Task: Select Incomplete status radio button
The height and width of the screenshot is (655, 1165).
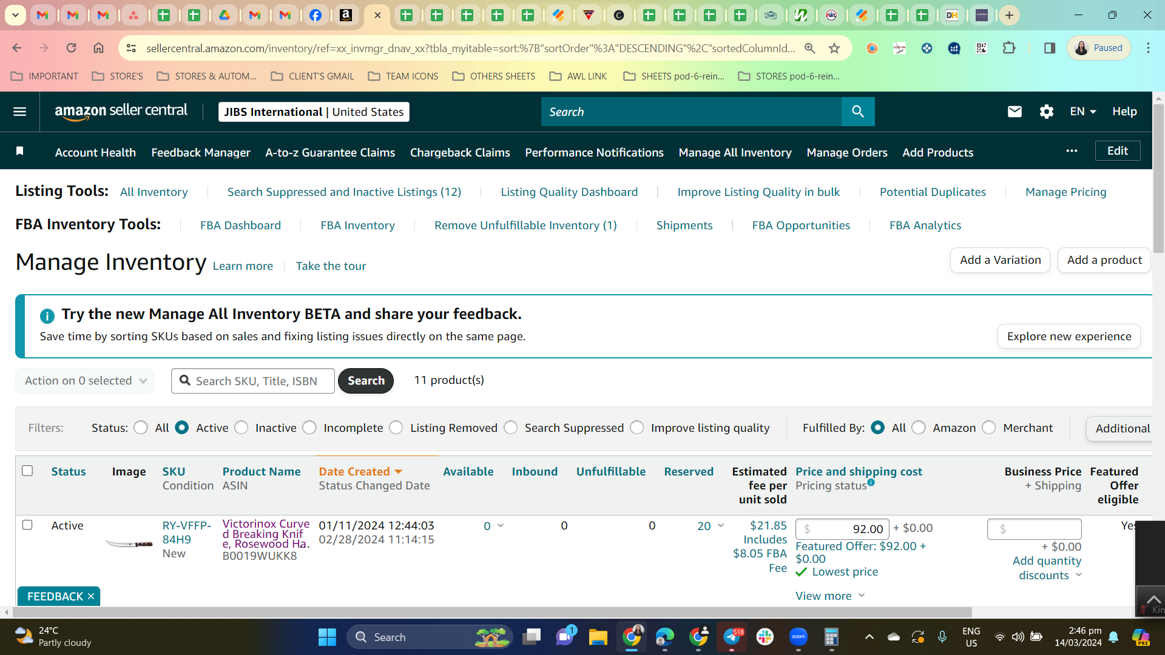Action: tap(309, 428)
